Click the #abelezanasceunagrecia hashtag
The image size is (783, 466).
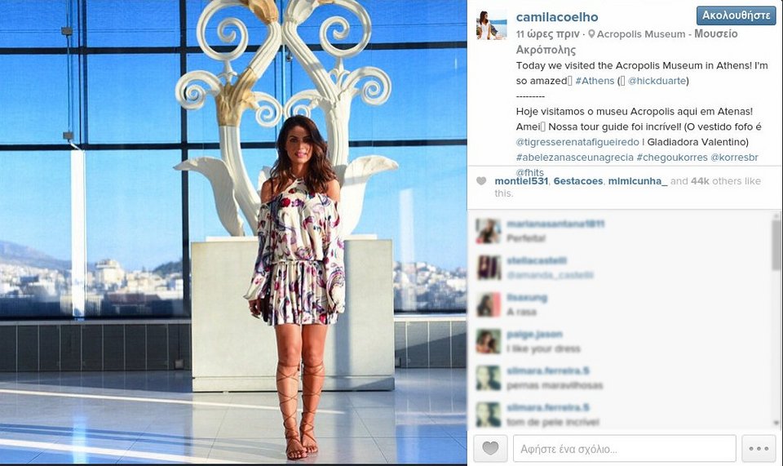click(575, 158)
